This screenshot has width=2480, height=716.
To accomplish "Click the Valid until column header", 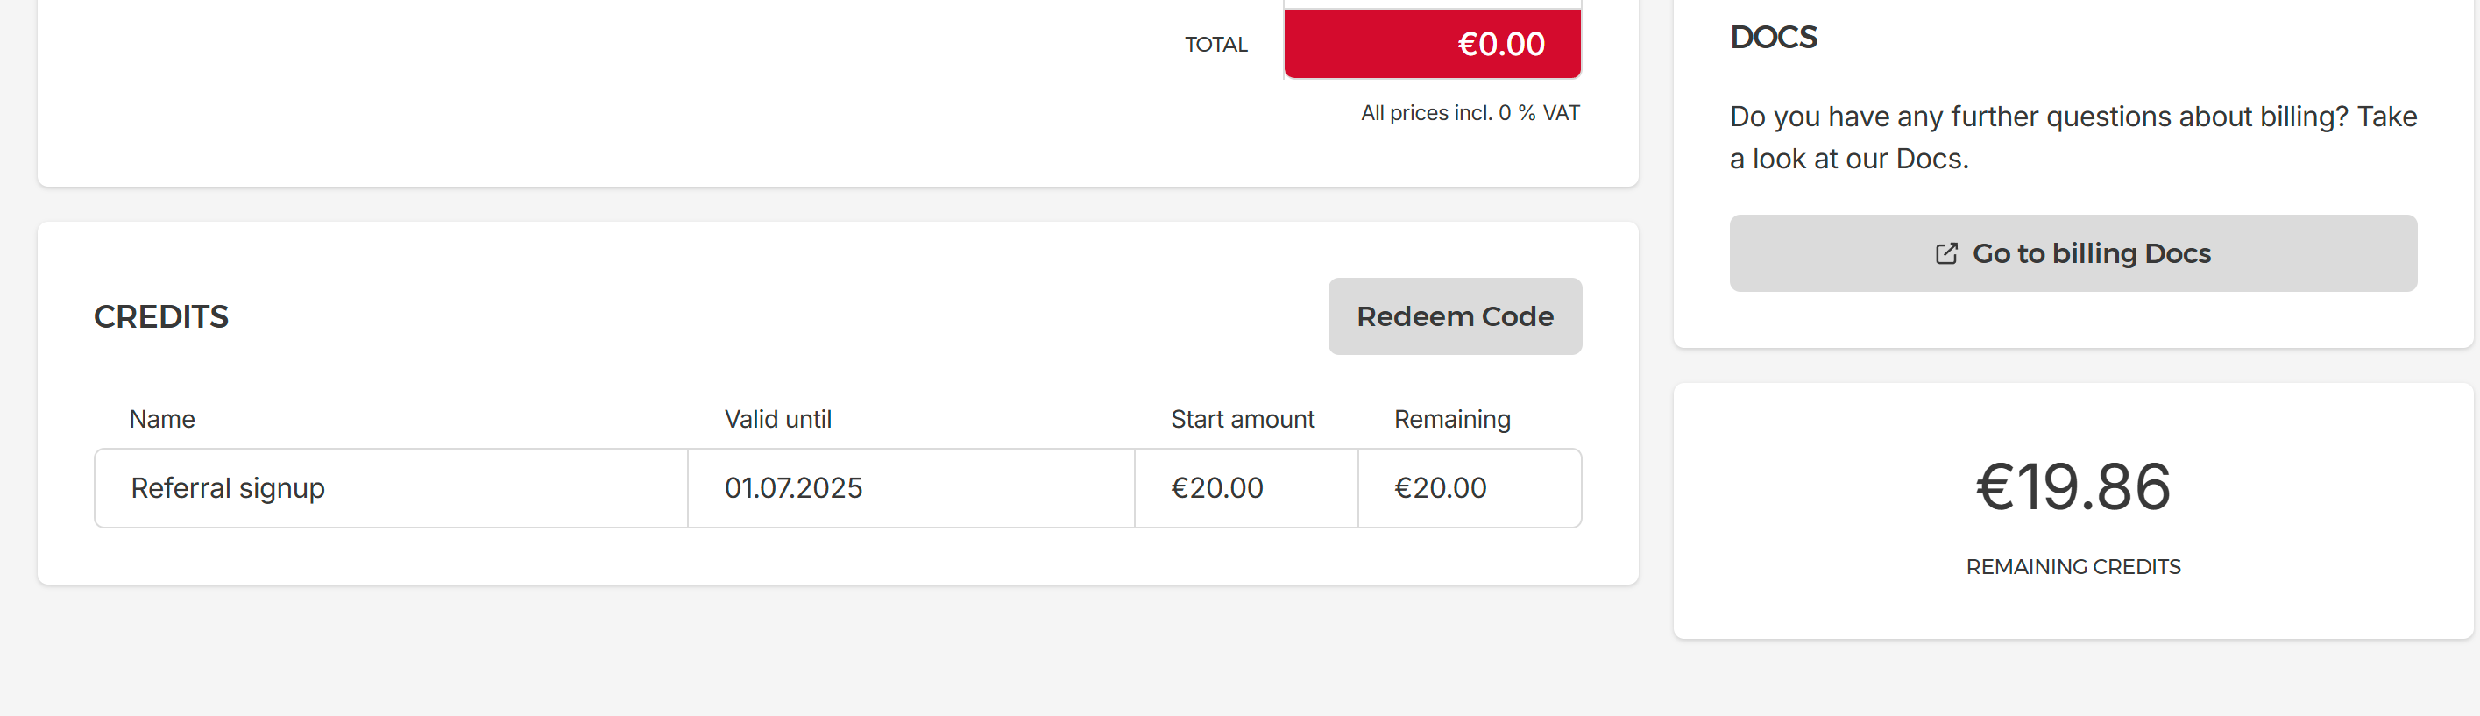I will pyautogui.click(x=778, y=420).
